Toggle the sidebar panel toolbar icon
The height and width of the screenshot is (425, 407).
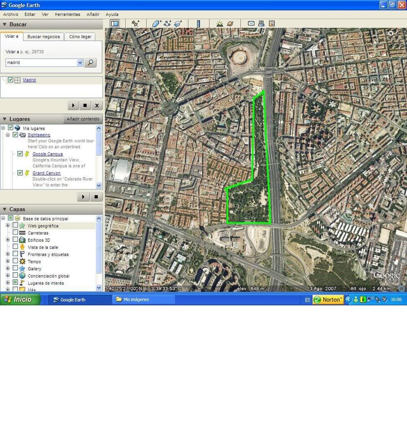point(115,24)
